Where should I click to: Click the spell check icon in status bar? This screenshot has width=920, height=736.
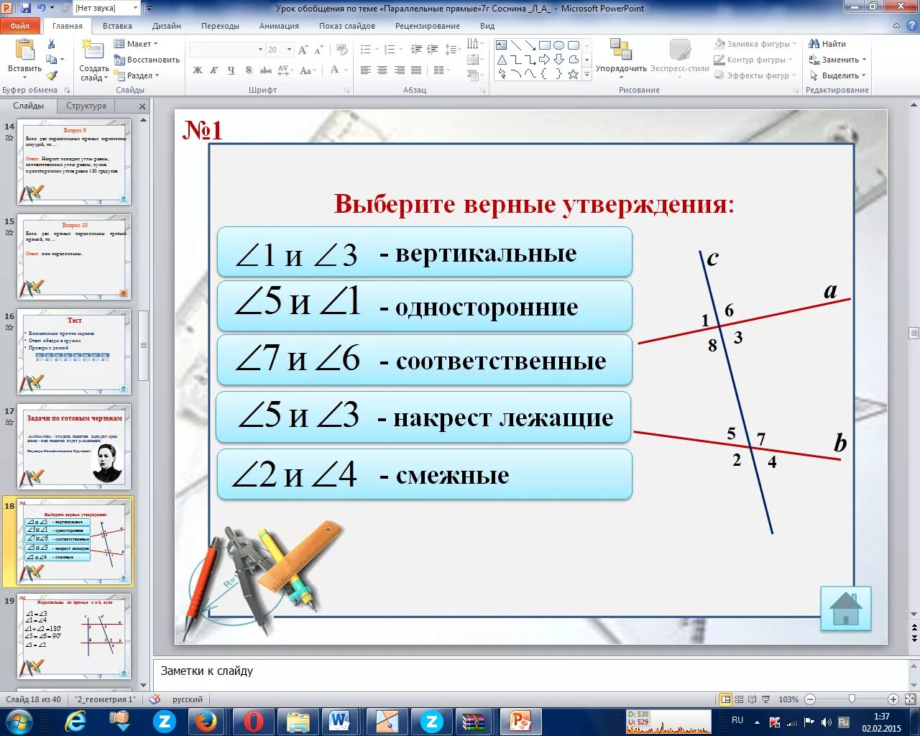coord(155,699)
